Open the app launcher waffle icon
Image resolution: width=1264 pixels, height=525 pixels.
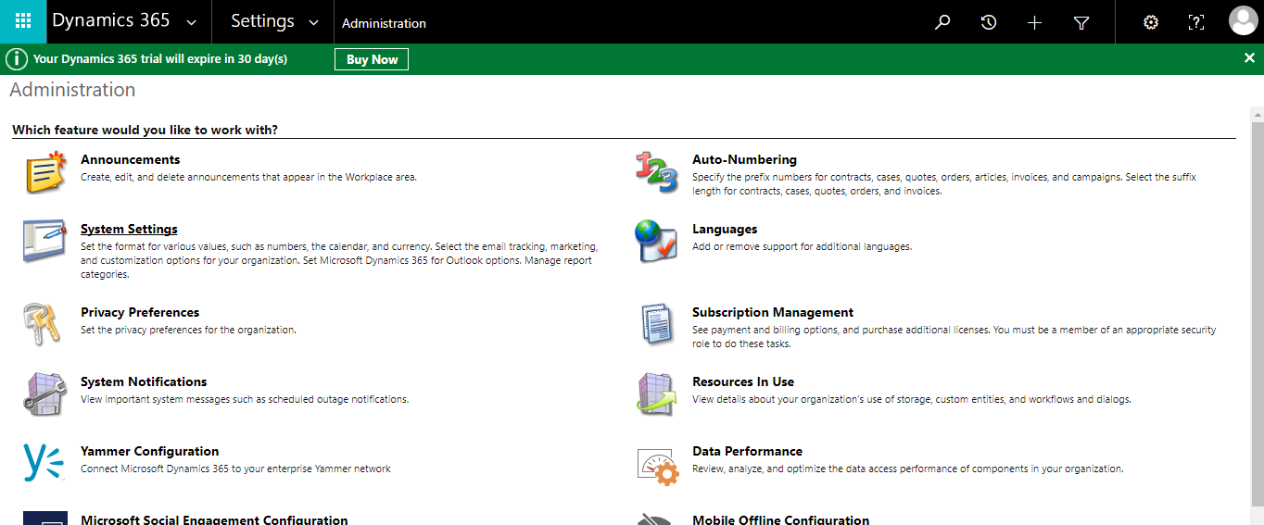(23, 21)
